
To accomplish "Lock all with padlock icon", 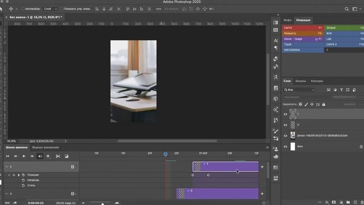I will (x=324, y=104).
